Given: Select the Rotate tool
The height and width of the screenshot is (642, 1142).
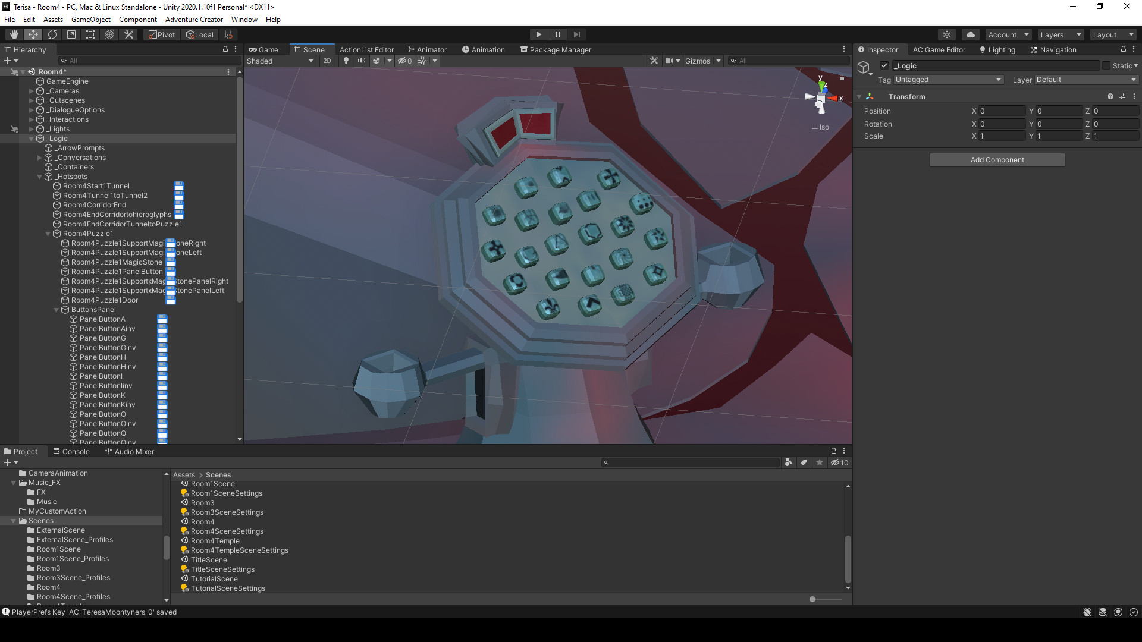Looking at the screenshot, I should (52, 34).
